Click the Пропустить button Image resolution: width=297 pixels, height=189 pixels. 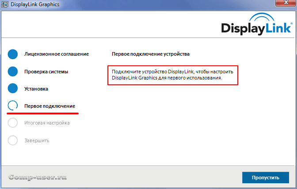(x=265, y=178)
